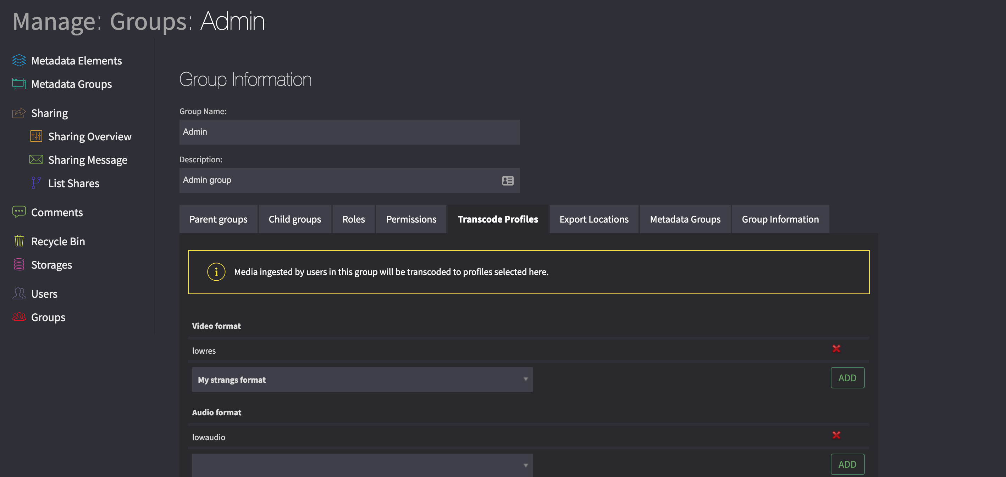1006x477 pixels.
Task: Click the Comments sidebar icon
Action: (x=18, y=212)
